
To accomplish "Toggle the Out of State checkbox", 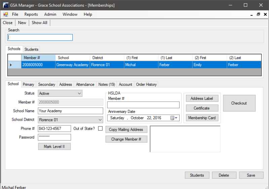I will 100,129.
